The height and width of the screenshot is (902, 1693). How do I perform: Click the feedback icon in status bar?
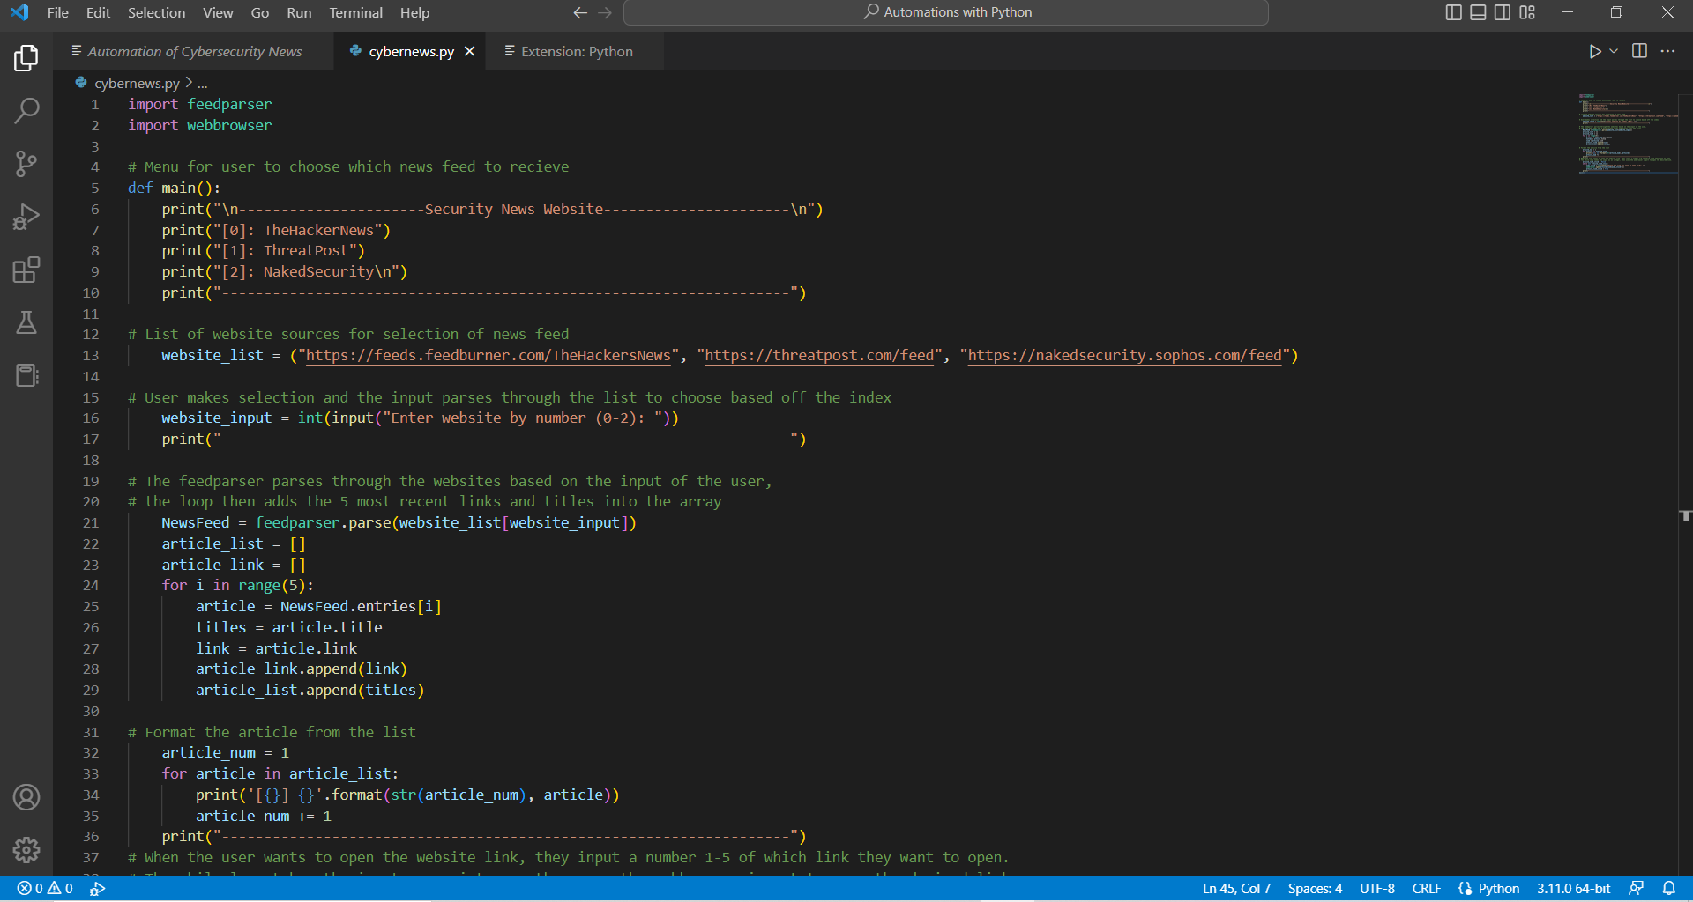[1637, 888]
